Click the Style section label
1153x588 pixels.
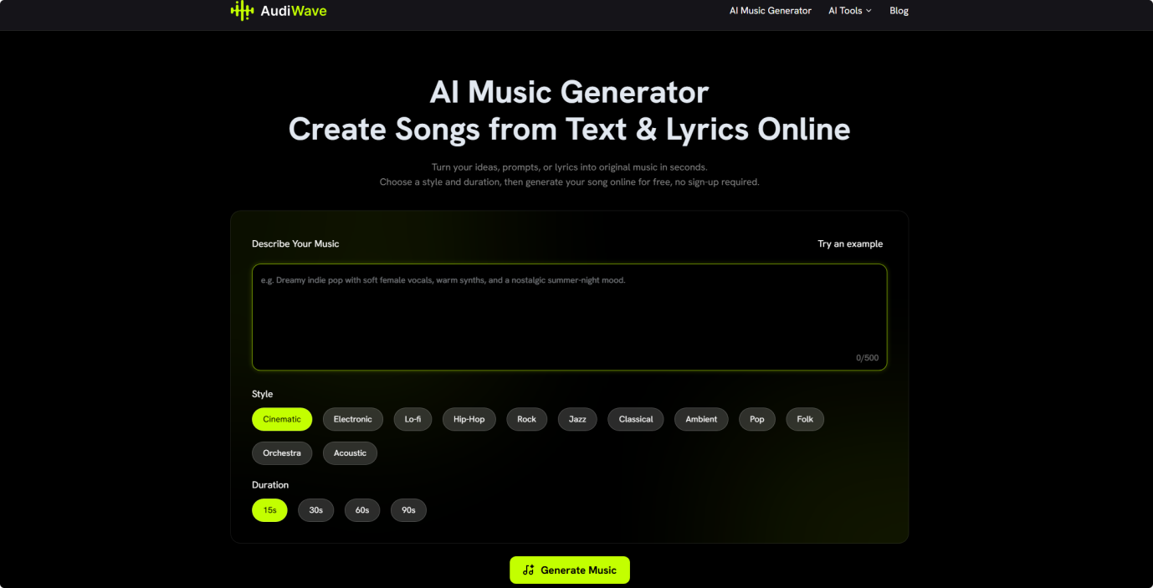[x=263, y=394]
